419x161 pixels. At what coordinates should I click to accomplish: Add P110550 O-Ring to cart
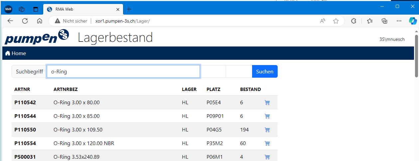[267, 130]
